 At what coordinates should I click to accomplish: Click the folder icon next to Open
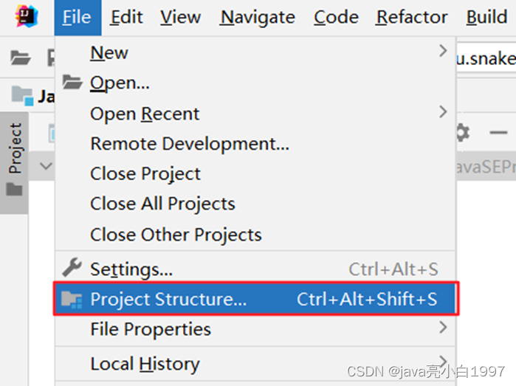72,83
